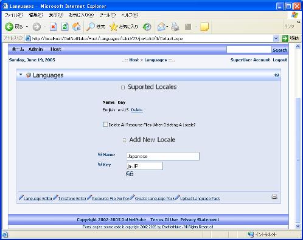Open the SuperUser Account link
Viewport: 303px width, 240px height.
250,60
